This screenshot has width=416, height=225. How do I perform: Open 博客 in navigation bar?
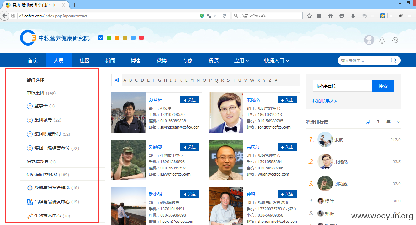[x=136, y=60]
